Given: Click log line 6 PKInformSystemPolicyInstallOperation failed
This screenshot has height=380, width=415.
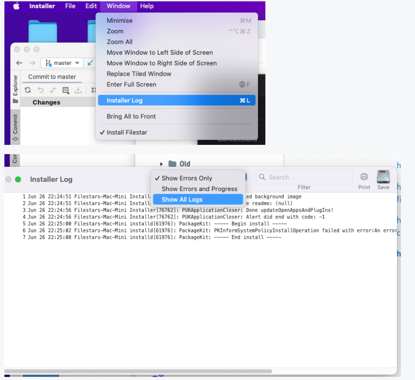Looking at the screenshot, I should [209, 231].
